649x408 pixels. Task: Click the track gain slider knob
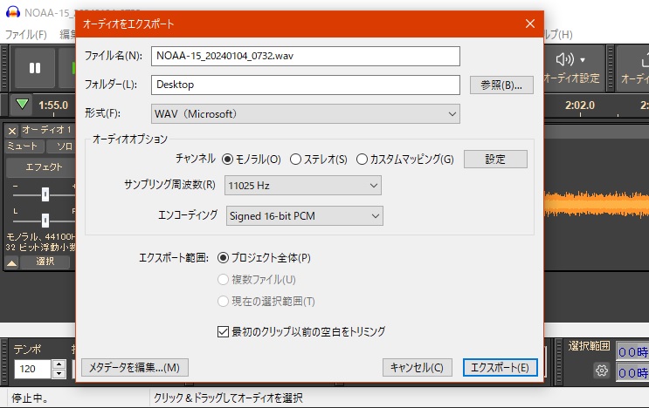[x=45, y=194]
